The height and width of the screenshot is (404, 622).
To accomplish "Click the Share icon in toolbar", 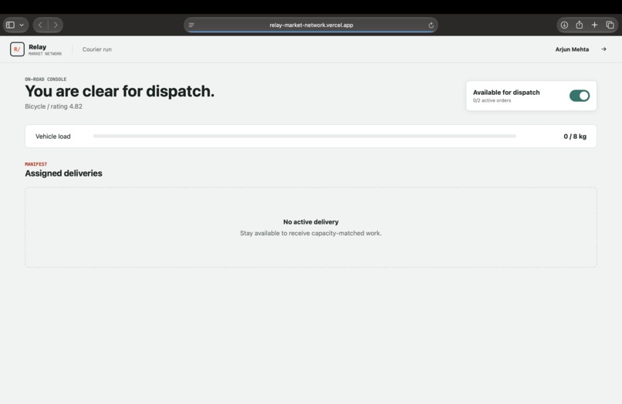I will pyautogui.click(x=579, y=25).
